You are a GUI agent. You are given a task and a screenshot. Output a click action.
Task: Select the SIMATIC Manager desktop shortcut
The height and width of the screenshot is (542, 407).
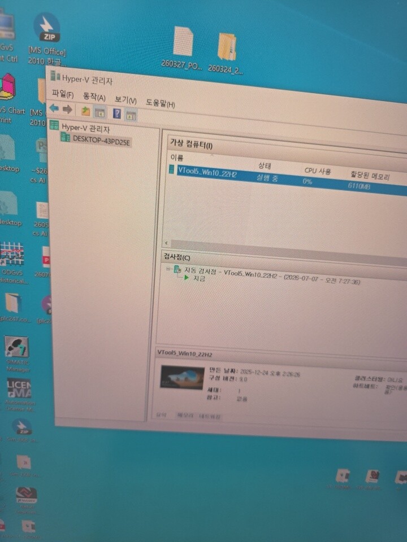(18, 355)
